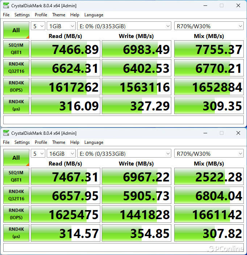Run the RND4K Q32T16 test beside 6657.95
Screen dimensions: 247x255
pyautogui.click(x=16, y=195)
